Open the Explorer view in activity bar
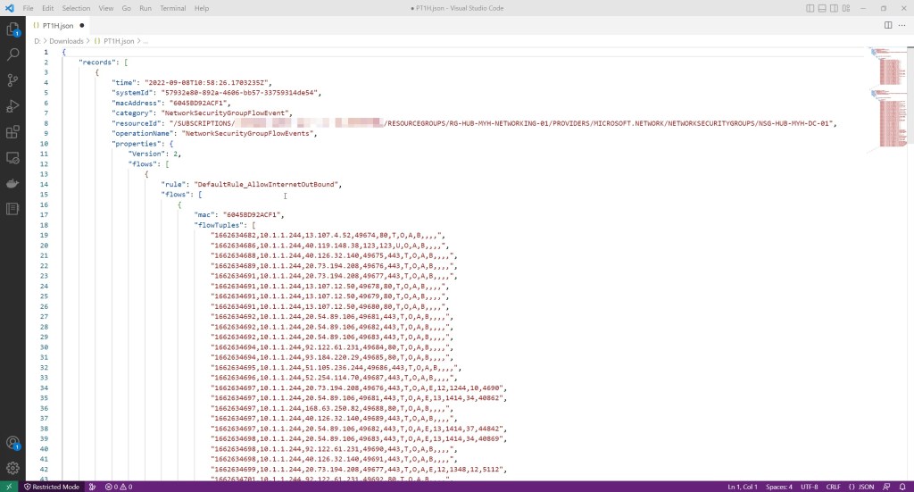914x492 pixels. click(x=12, y=29)
